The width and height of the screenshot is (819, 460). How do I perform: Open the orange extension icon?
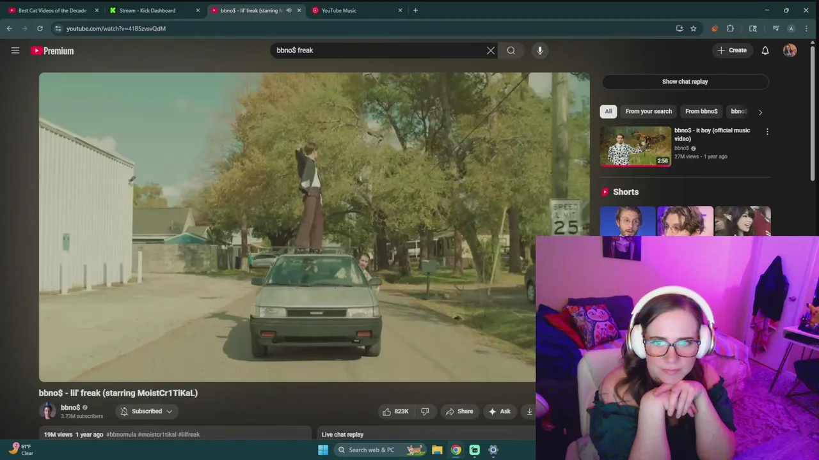click(x=715, y=28)
